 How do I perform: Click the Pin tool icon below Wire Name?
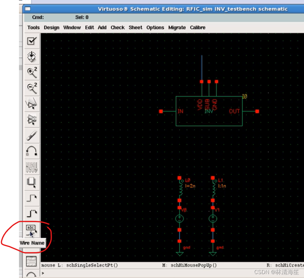tap(32, 261)
